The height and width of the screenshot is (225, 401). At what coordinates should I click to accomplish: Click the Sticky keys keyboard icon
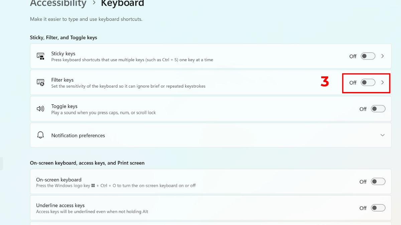coord(40,56)
